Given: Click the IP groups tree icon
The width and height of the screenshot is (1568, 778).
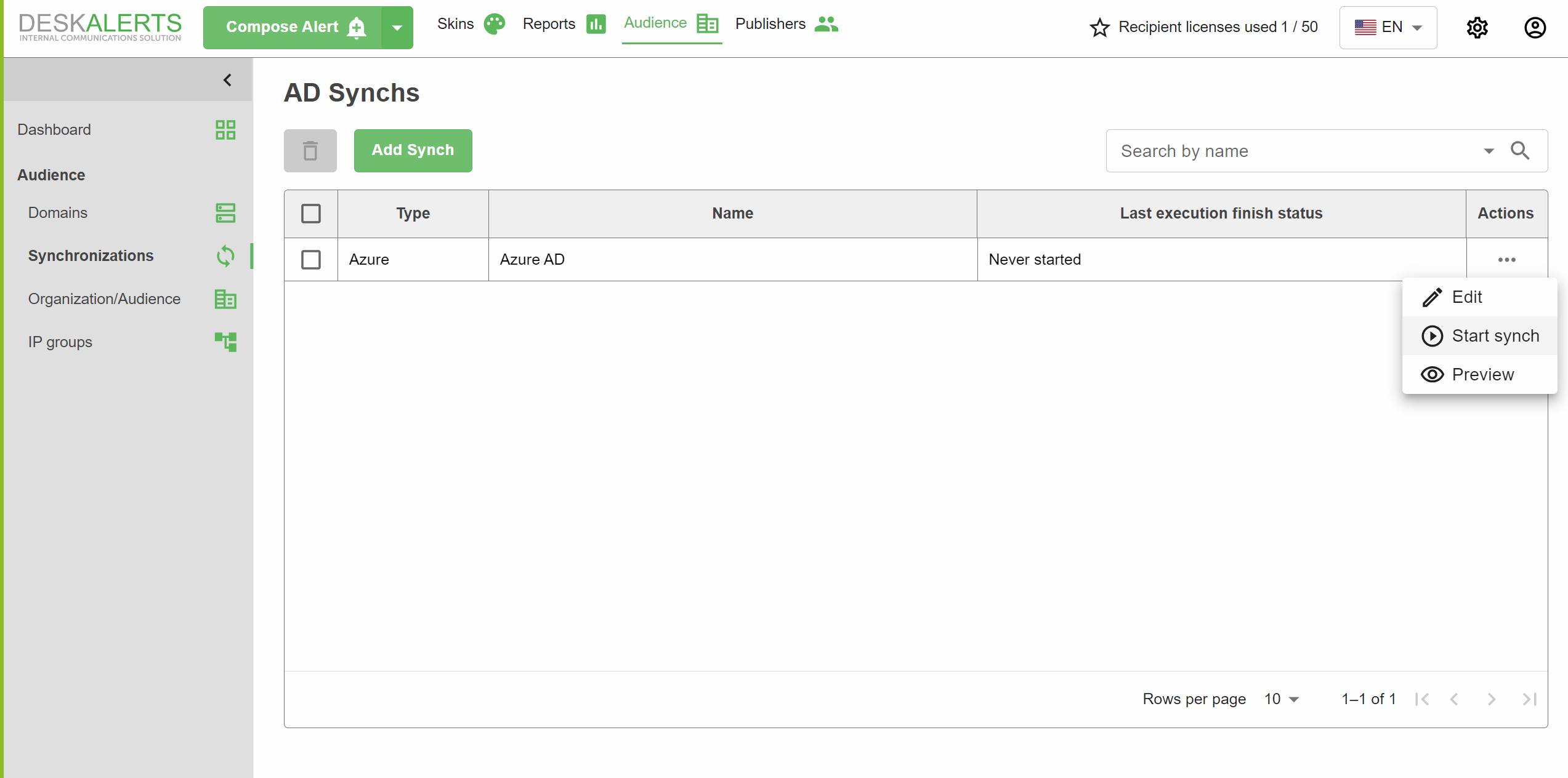Looking at the screenshot, I should (x=225, y=342).
